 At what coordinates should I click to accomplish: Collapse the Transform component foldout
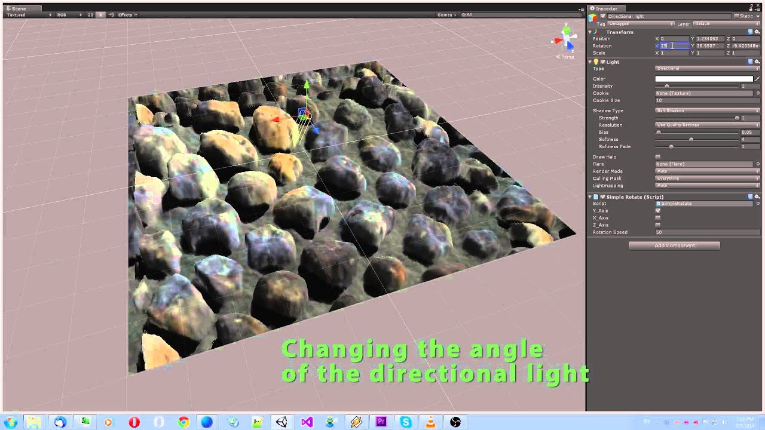(590, 32)
